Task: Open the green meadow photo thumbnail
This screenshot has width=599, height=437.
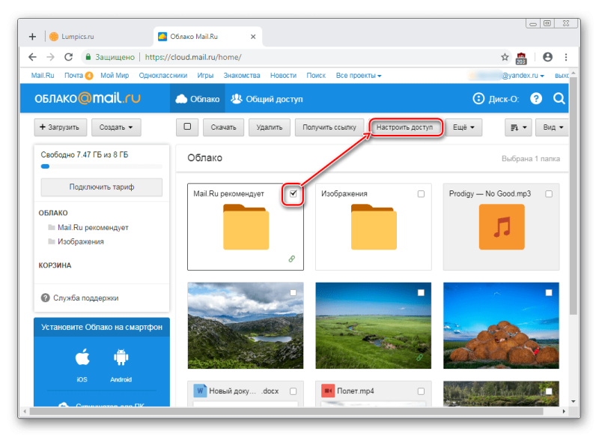Action: tap(373, 325)
